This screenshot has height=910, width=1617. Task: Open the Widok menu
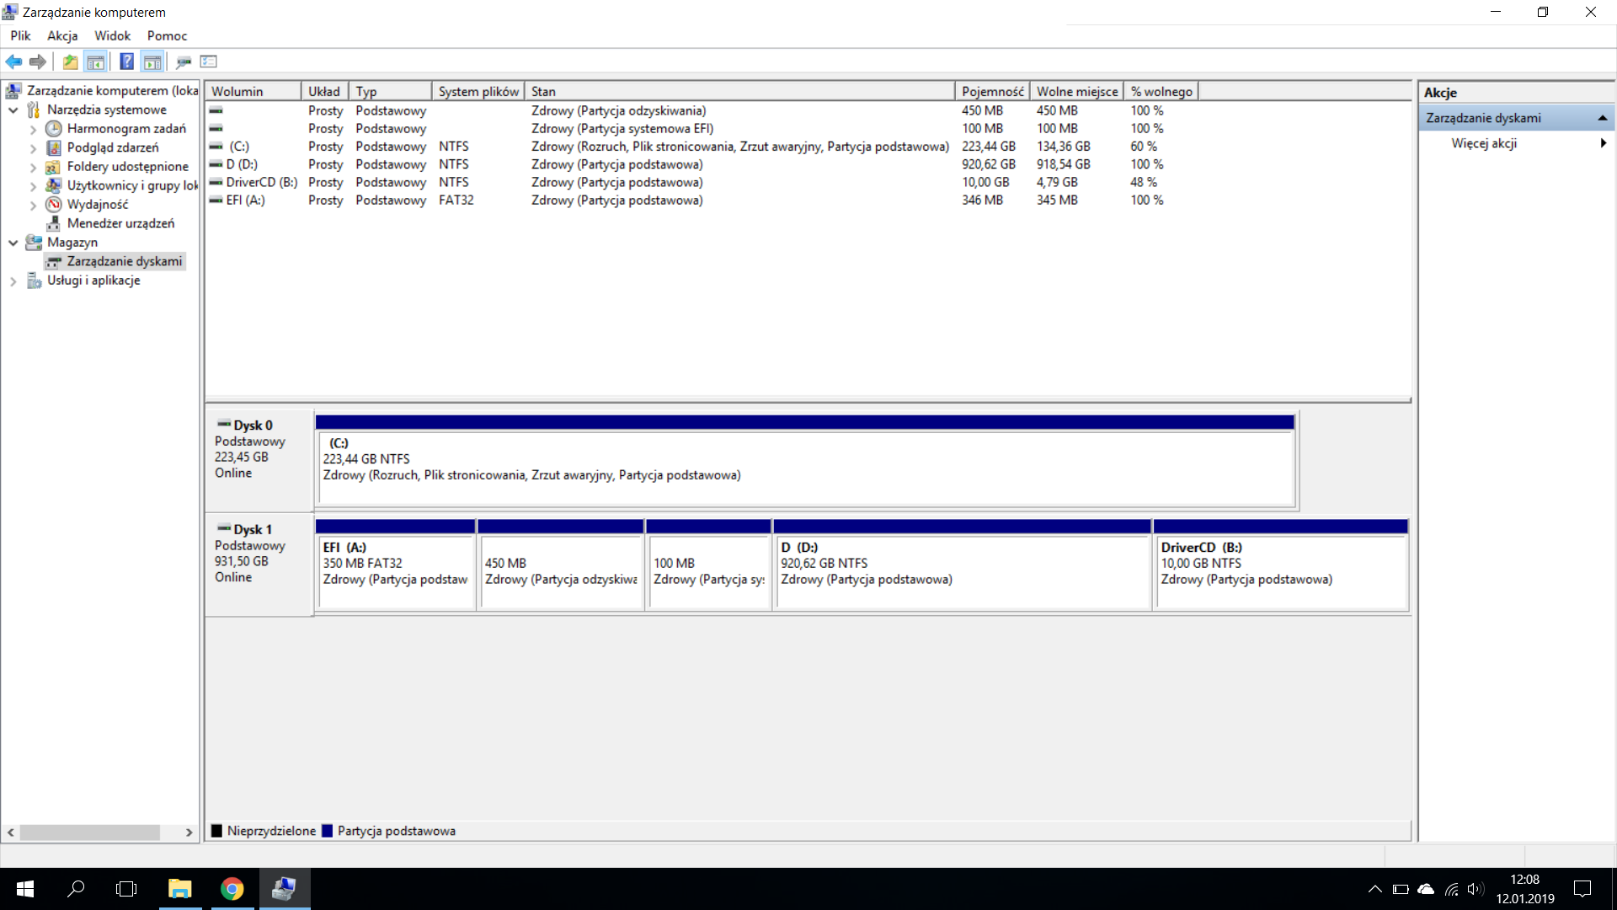pyautogui.click(x=112, y=35)
